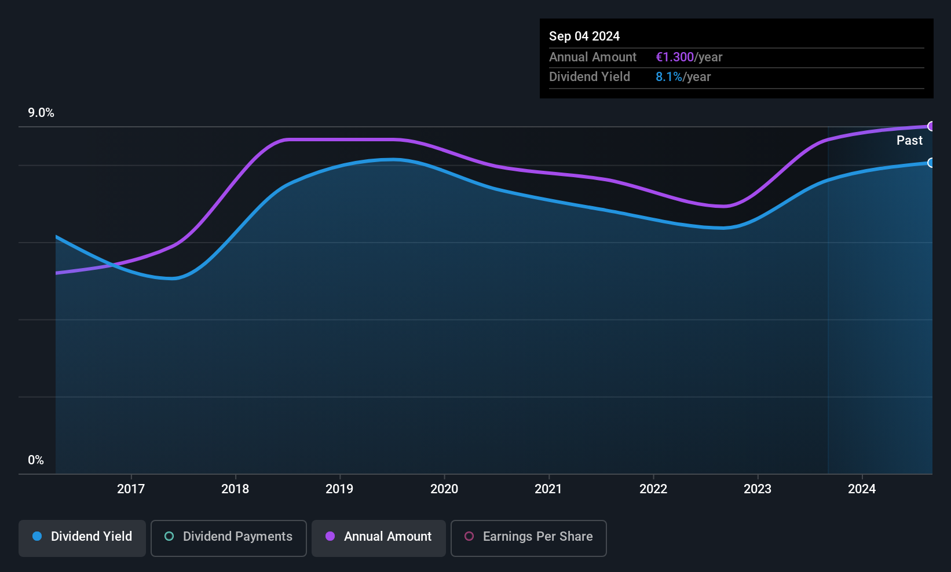Click the 2023 x-axis label
This screenshot has height=572, width=951.
click(758, 489)
